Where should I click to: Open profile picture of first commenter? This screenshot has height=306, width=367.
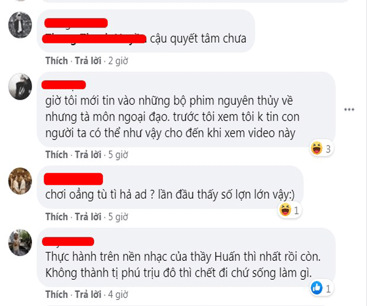20,25
